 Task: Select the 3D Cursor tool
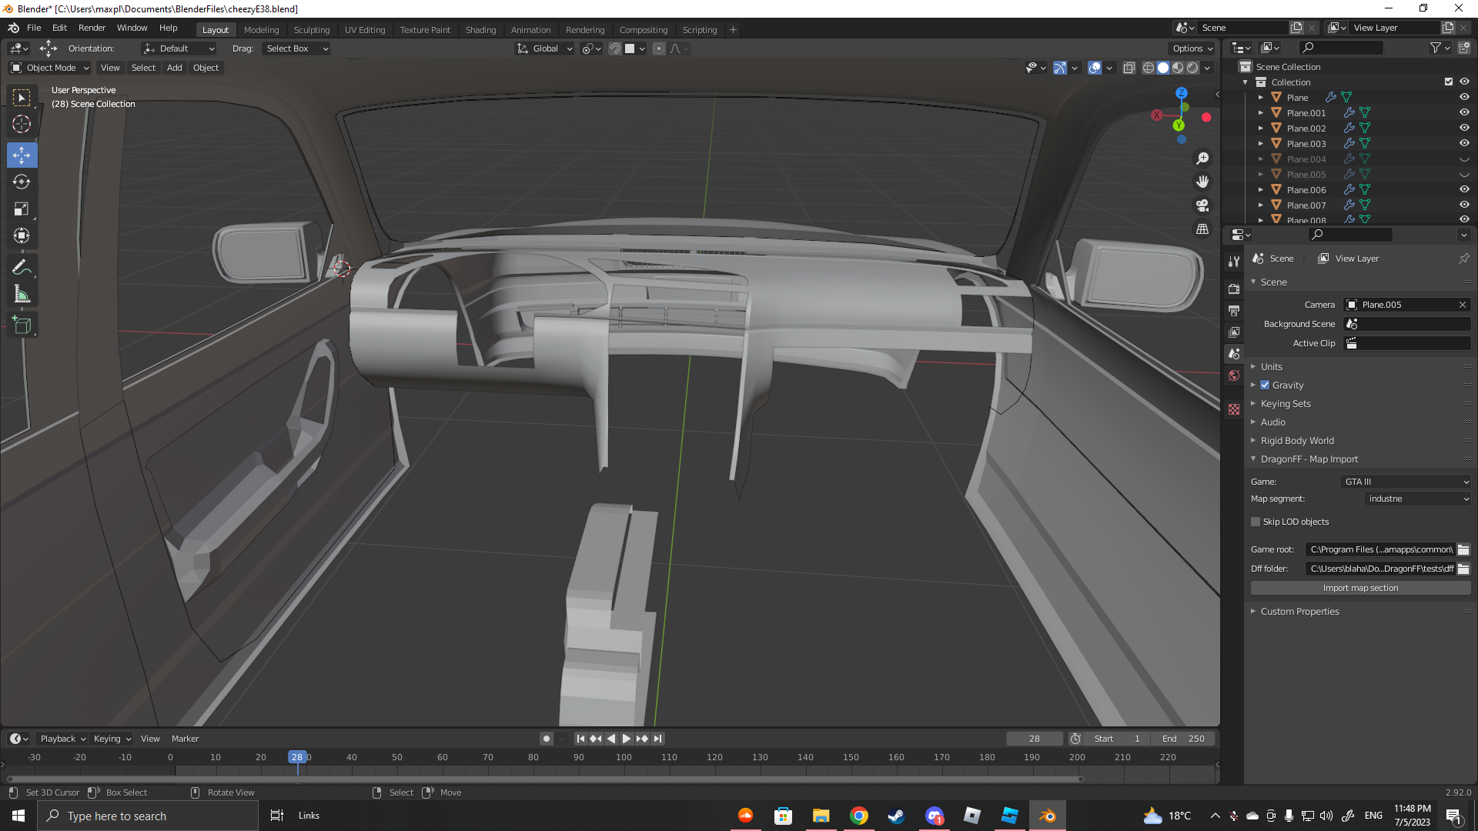(x=22, y=124)
